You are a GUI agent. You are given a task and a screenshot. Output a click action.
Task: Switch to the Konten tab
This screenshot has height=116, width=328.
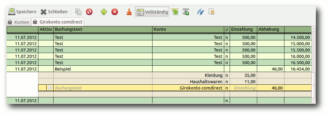(18, 22)
